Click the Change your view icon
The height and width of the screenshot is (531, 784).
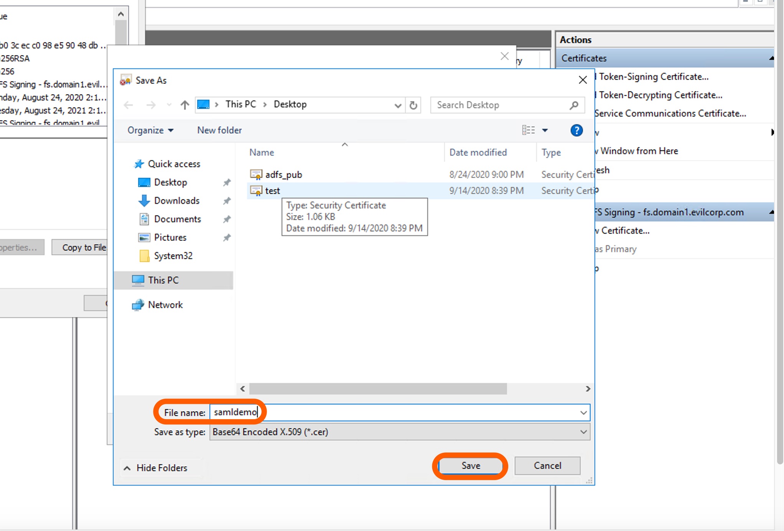pyautogui.click(x=528, y=130)
